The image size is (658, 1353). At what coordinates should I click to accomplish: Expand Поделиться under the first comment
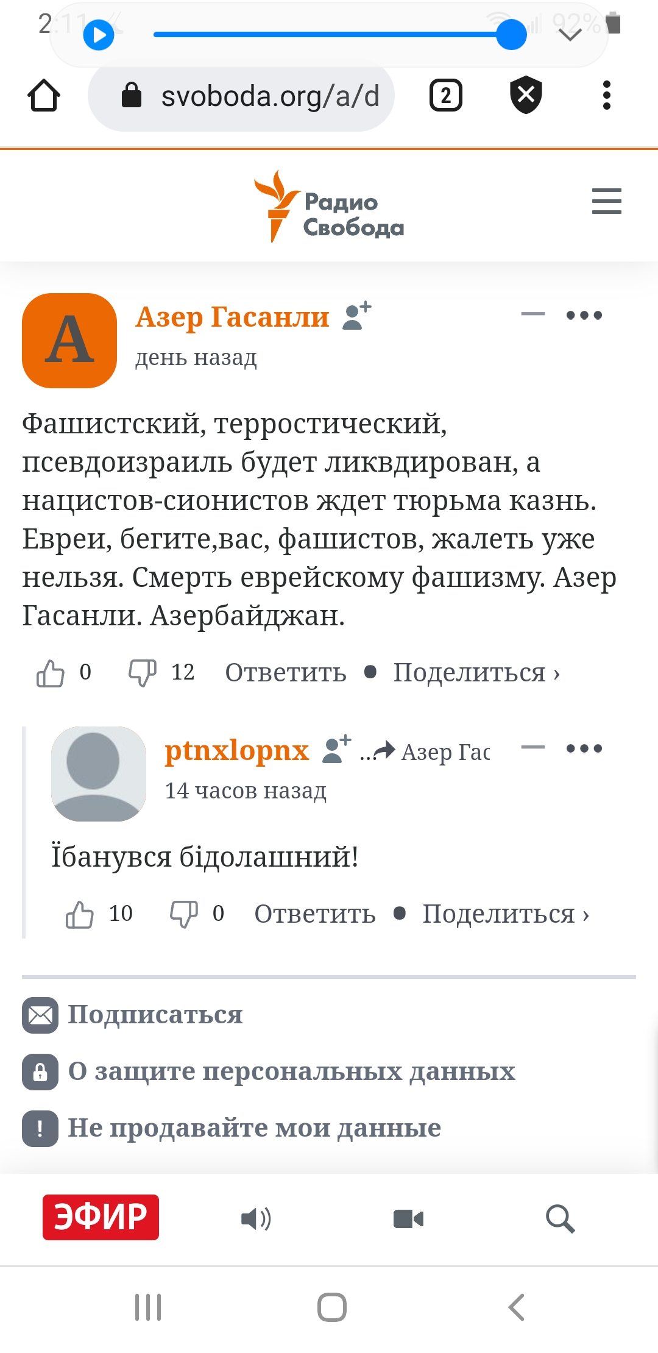(476, 673)
